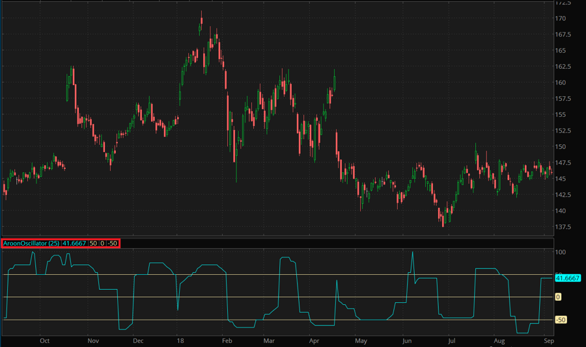Viewport: 586px width, 347px height.
Task: Click the oscillator spike reaching 100 in June
Action: (x=413, y=253)
